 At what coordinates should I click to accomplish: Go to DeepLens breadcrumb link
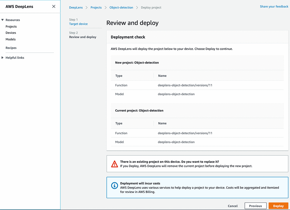coord(76,8)
